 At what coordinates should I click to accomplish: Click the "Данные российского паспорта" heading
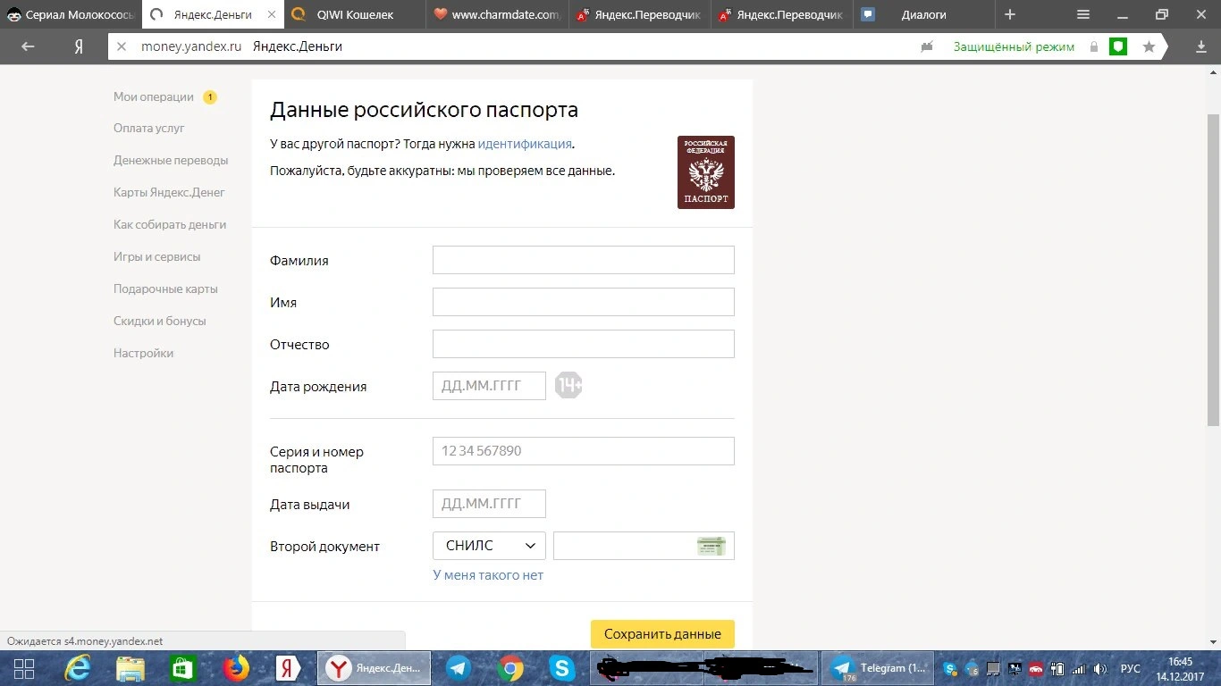pyautogui.click(x=424, y=110)
